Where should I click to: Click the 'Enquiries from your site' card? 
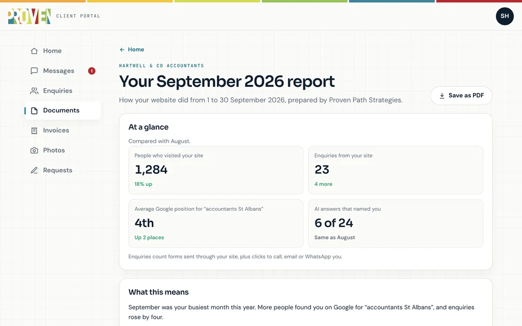395,170
